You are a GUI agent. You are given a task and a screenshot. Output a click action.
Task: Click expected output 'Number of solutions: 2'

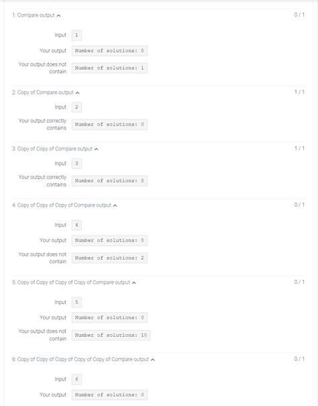coord(109,258)
